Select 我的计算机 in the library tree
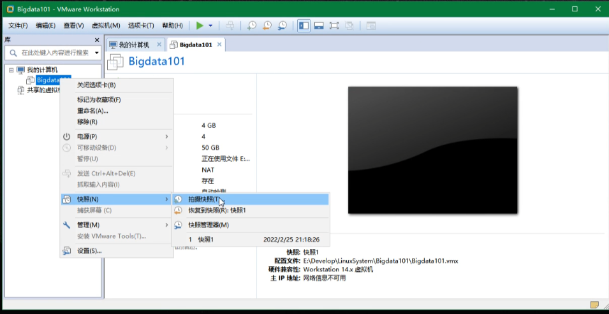Image resolution: width=609 pixels, height=314 pixels. click(x=42, y=70)
